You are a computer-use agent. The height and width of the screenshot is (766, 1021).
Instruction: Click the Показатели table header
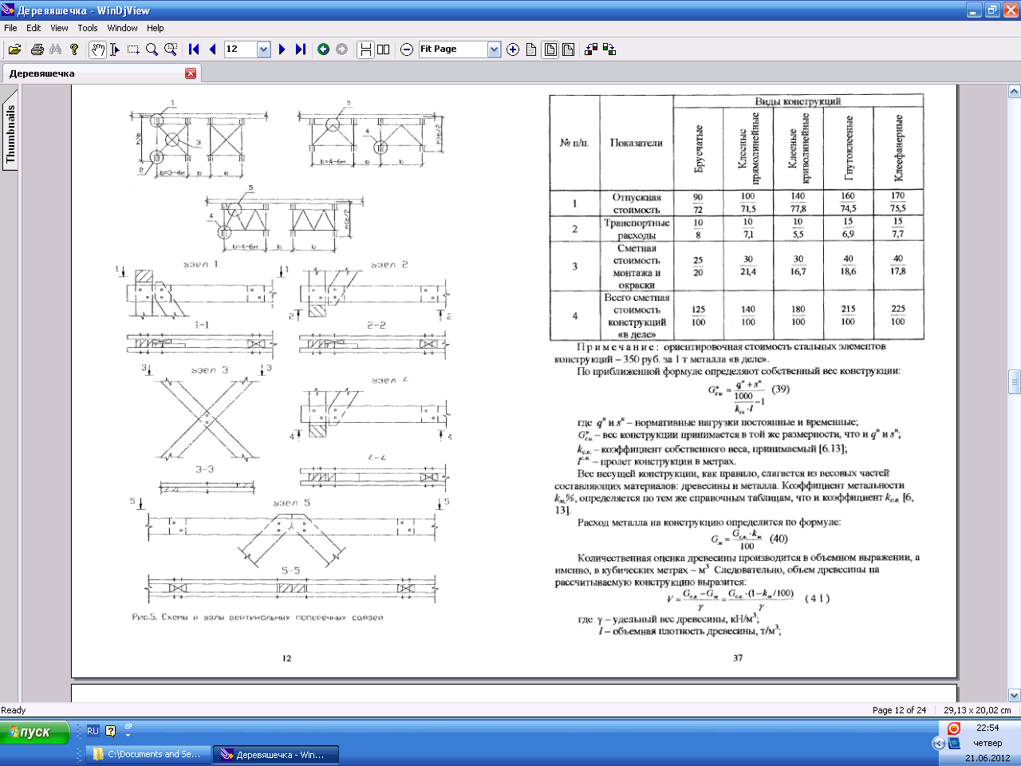pos(636,143)
